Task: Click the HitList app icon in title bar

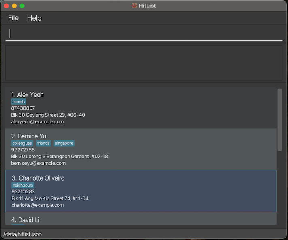Action: tap(134, 6)
